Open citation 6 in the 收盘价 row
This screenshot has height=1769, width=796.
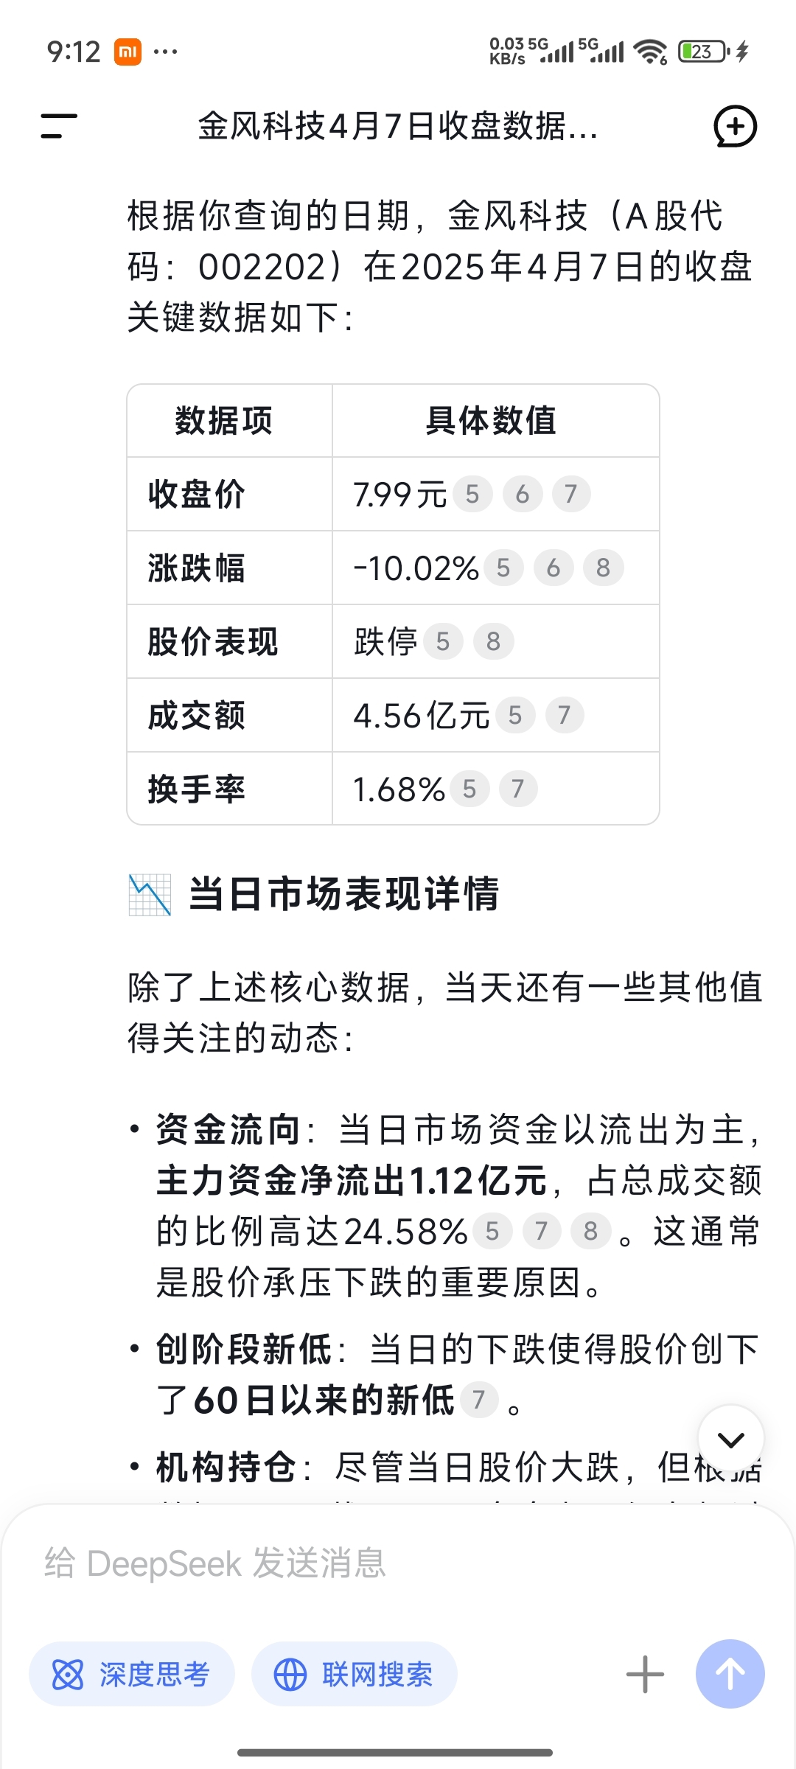523,494
